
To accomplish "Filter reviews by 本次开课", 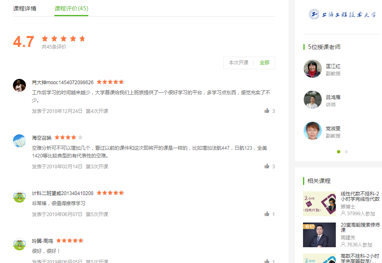I will [239, 63].
